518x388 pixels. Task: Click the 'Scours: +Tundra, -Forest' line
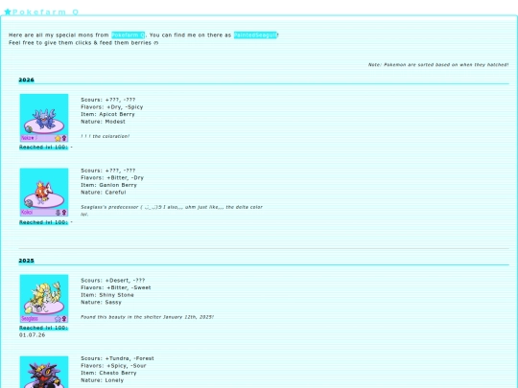117,358
